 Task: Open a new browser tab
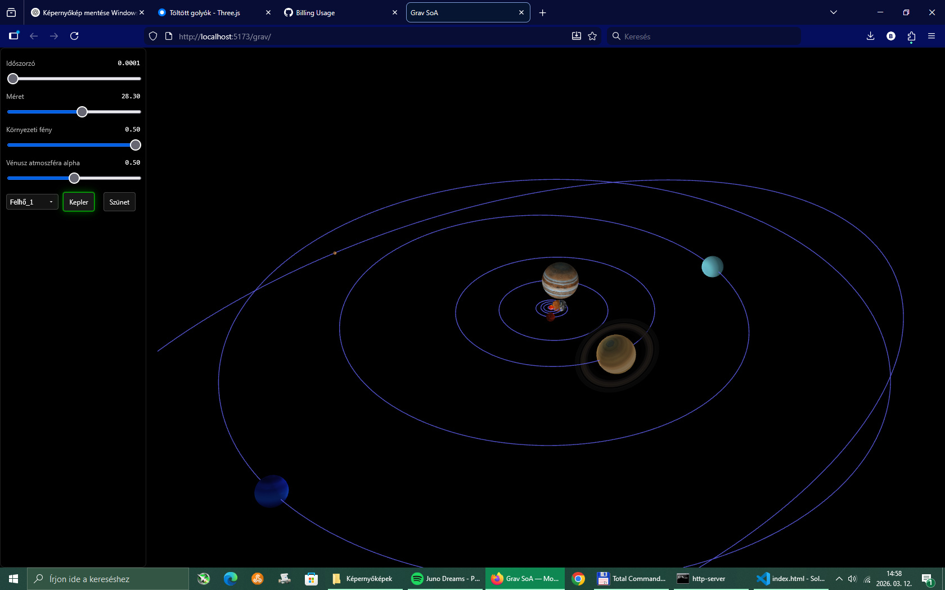click(x=543, y=12)
